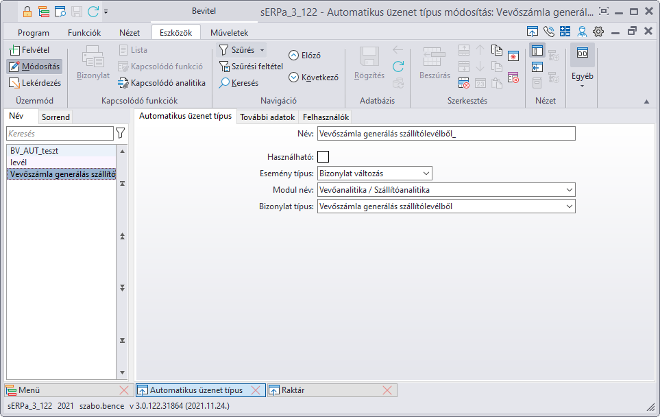Image resolution: width=660 pixels, height=417 pixels.
Task: Click the Egyéb windows icon
Action: (583, 53)
